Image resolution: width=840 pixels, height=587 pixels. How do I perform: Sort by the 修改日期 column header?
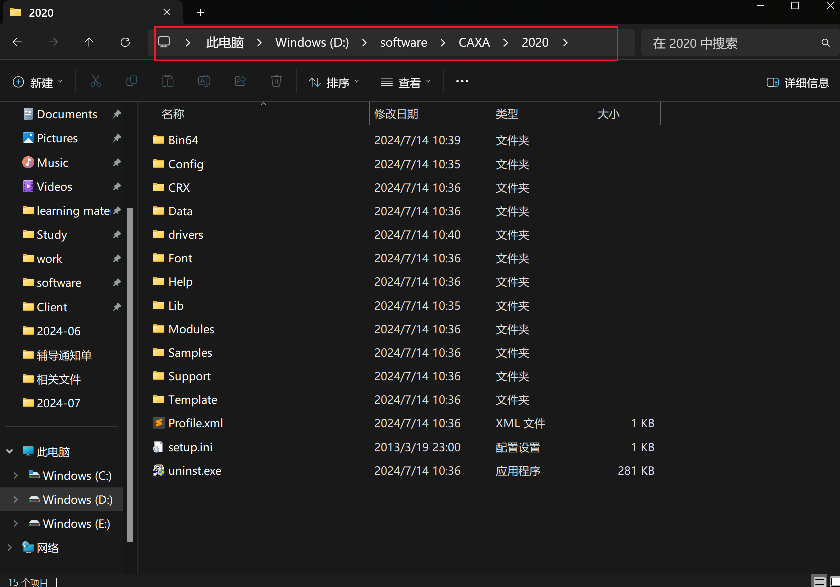[x=396, y=114]
